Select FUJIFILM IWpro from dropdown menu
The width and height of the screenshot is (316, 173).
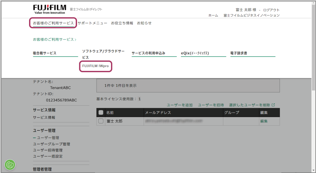[95, 66]
